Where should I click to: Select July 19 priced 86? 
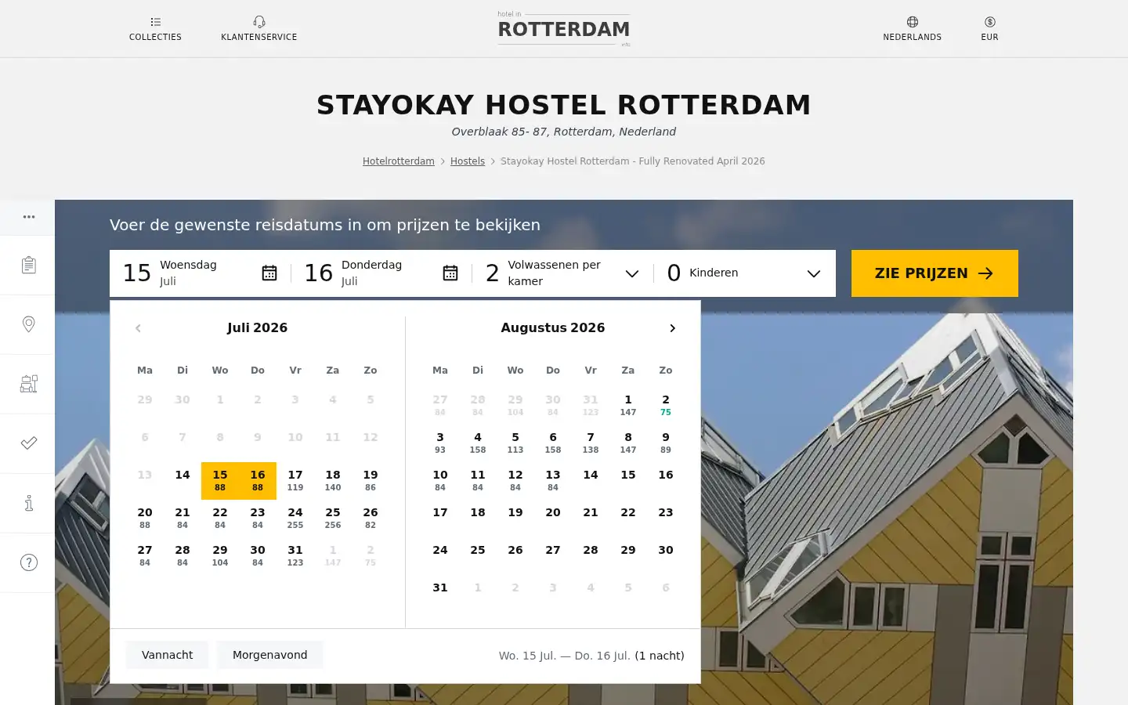(x=371, y=480)
